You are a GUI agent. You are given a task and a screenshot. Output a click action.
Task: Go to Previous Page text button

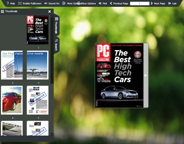[x=121, y=3]
